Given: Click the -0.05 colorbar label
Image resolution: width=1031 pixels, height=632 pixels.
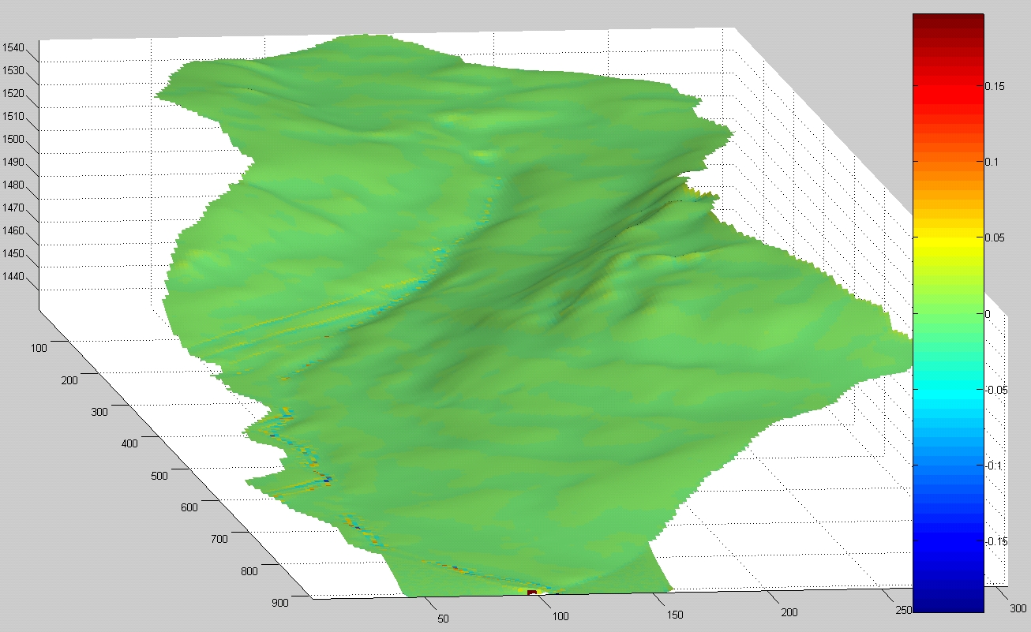Looking at the screenshot, I should pyautogui.click(x=997, y=390).
